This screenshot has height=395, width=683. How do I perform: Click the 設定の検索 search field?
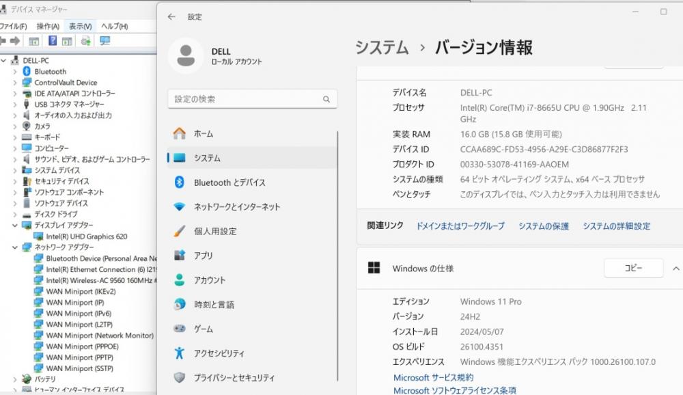[252, 99]
